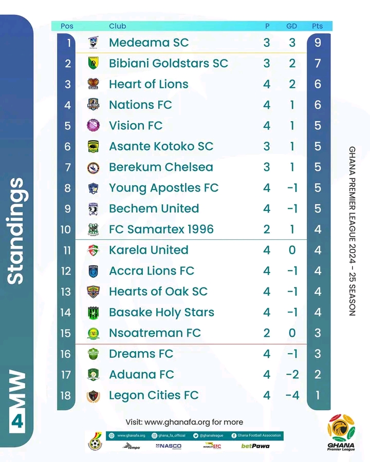Select the Asante Kotoko SC logo
This screenshot has height=462, width=370.
point(93,146)
